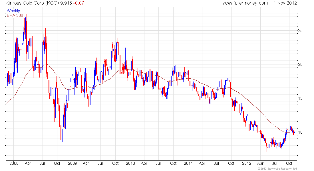Click the 9.915 last price value
The height and width of the screenshot is (171, 314).
tap(66, 3)
